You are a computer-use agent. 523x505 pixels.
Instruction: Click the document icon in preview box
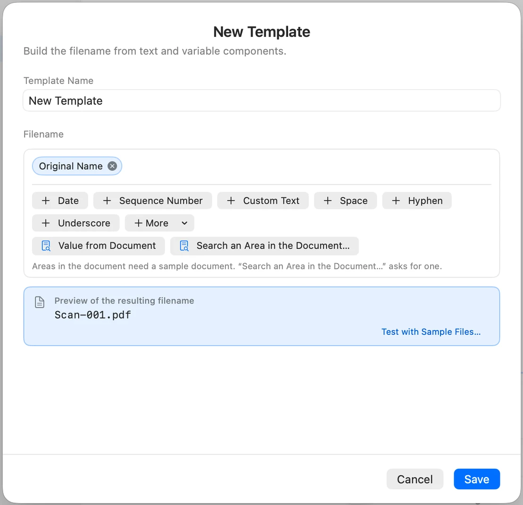(x=40, y=302)
